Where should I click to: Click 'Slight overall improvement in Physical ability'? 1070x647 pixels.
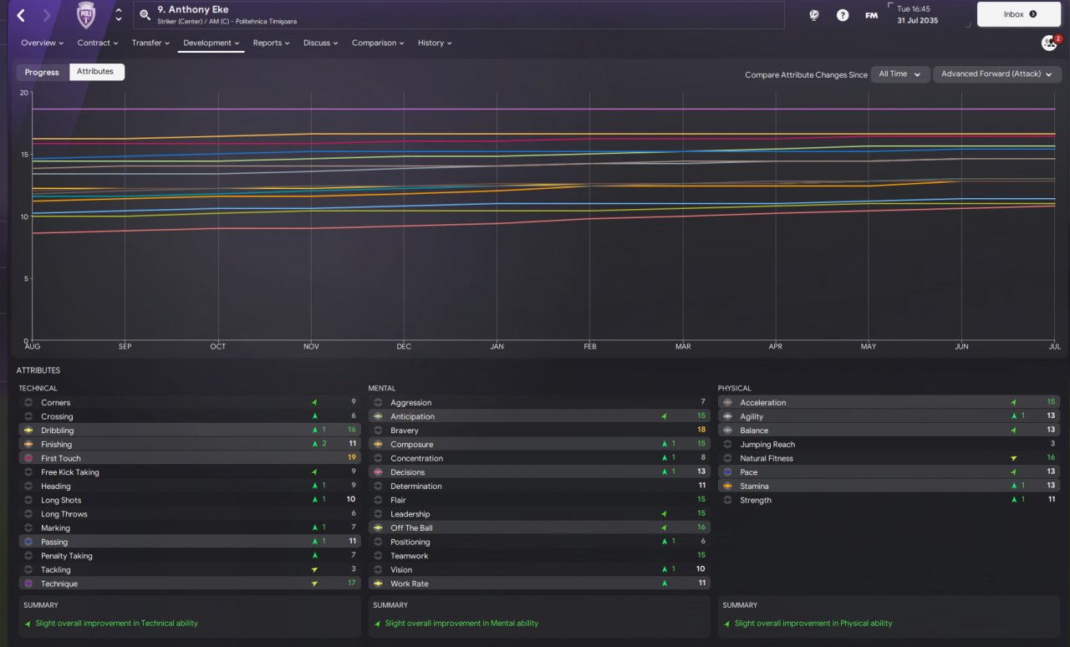click(813, 624)
